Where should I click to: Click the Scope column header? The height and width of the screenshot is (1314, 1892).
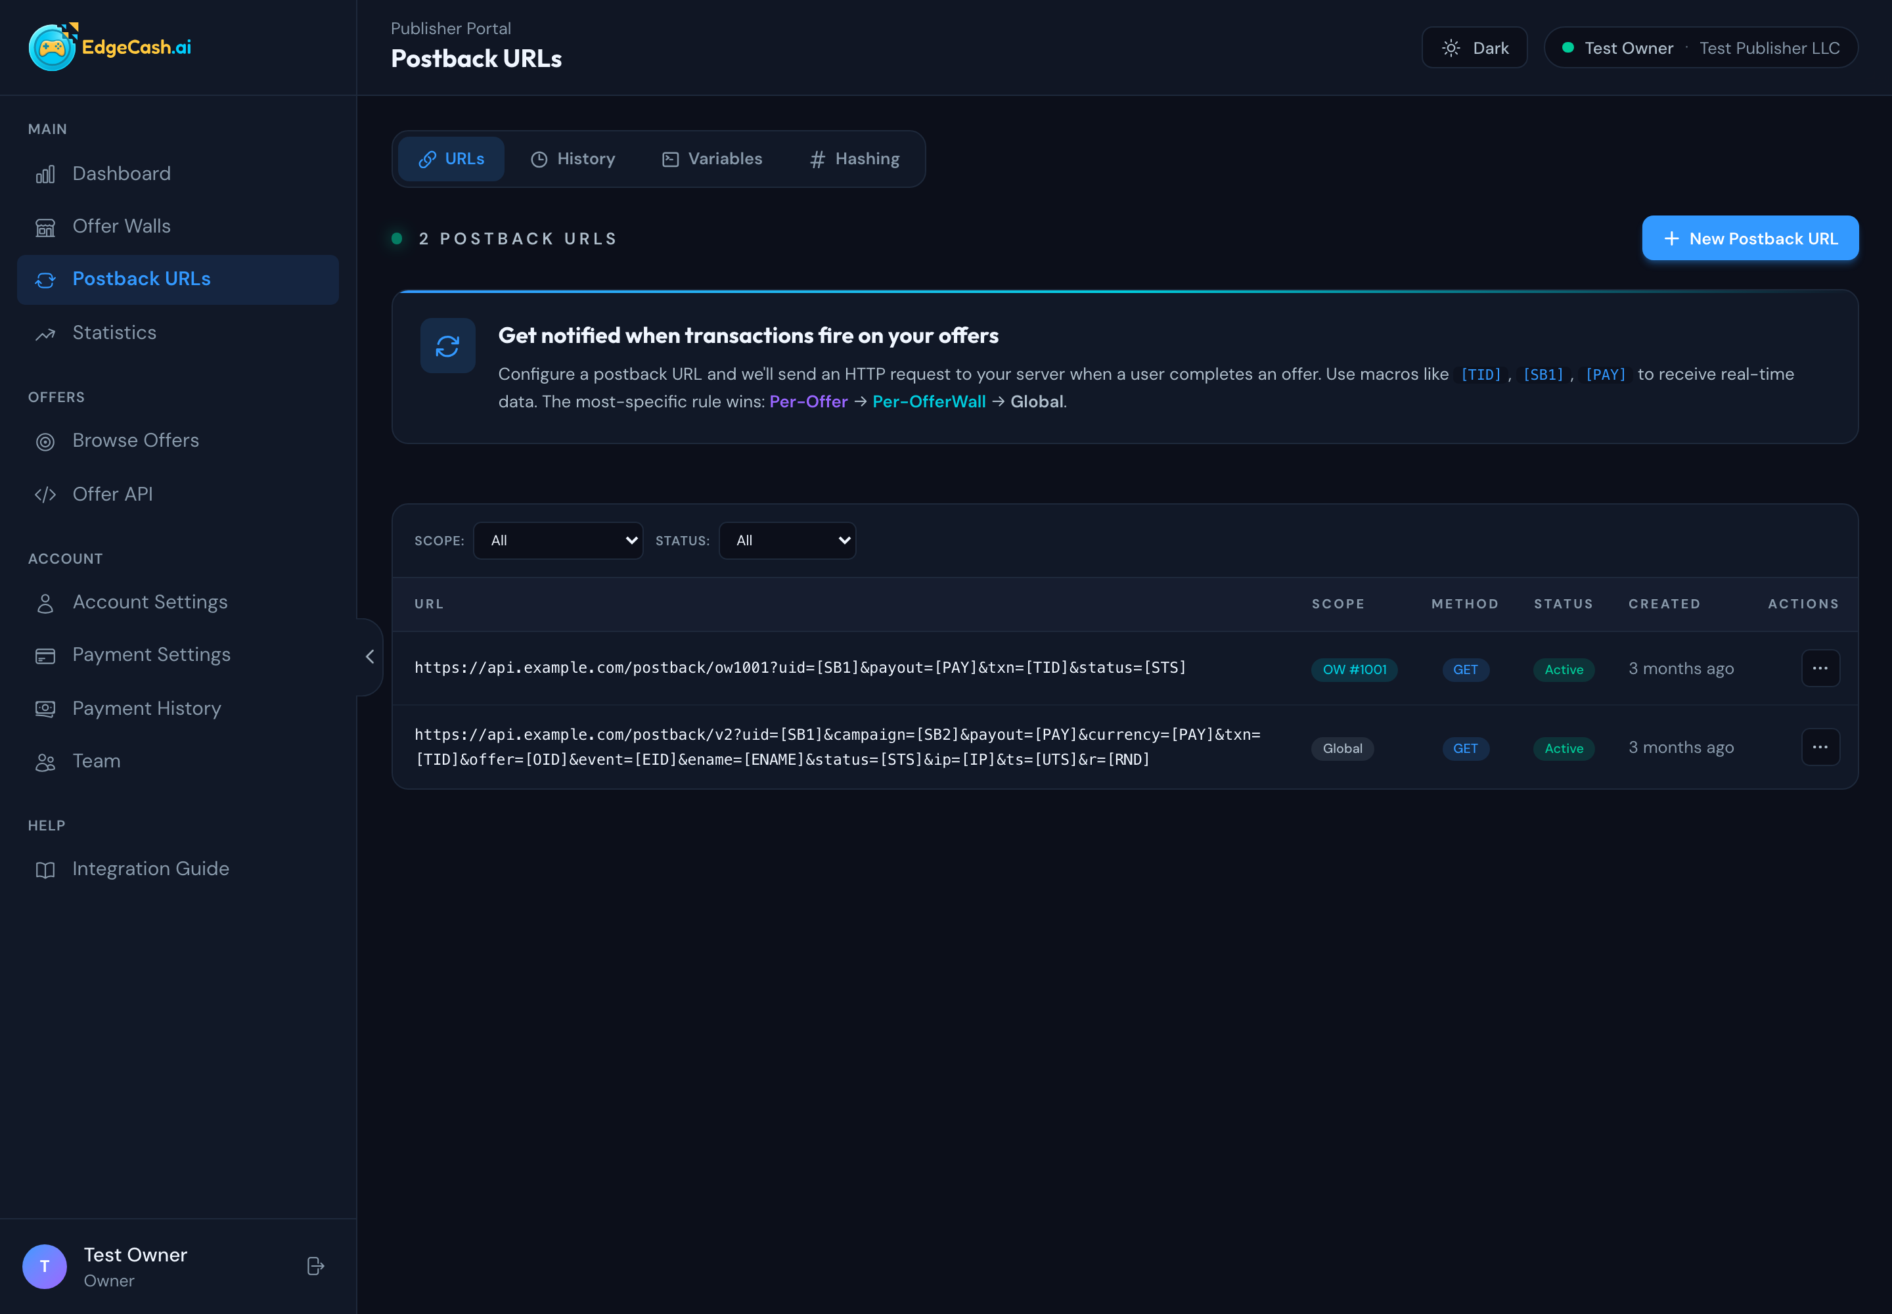pos(1338,604)
